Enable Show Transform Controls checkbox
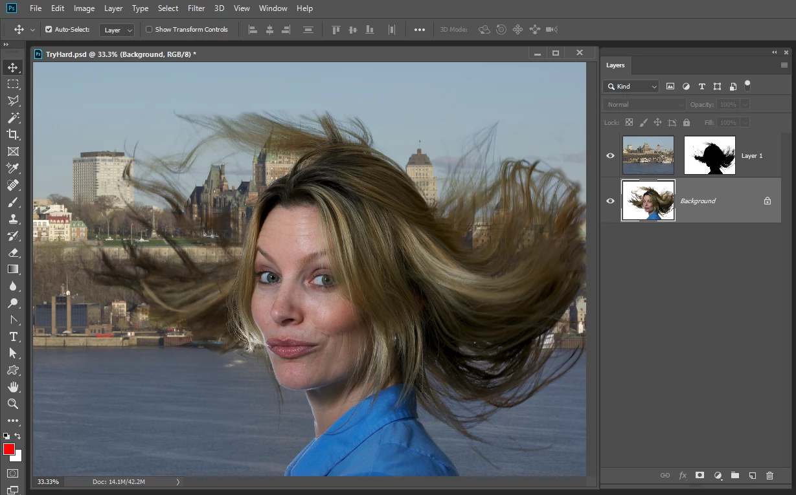Viewport: 796px width, 495px height. pos(149,30)
